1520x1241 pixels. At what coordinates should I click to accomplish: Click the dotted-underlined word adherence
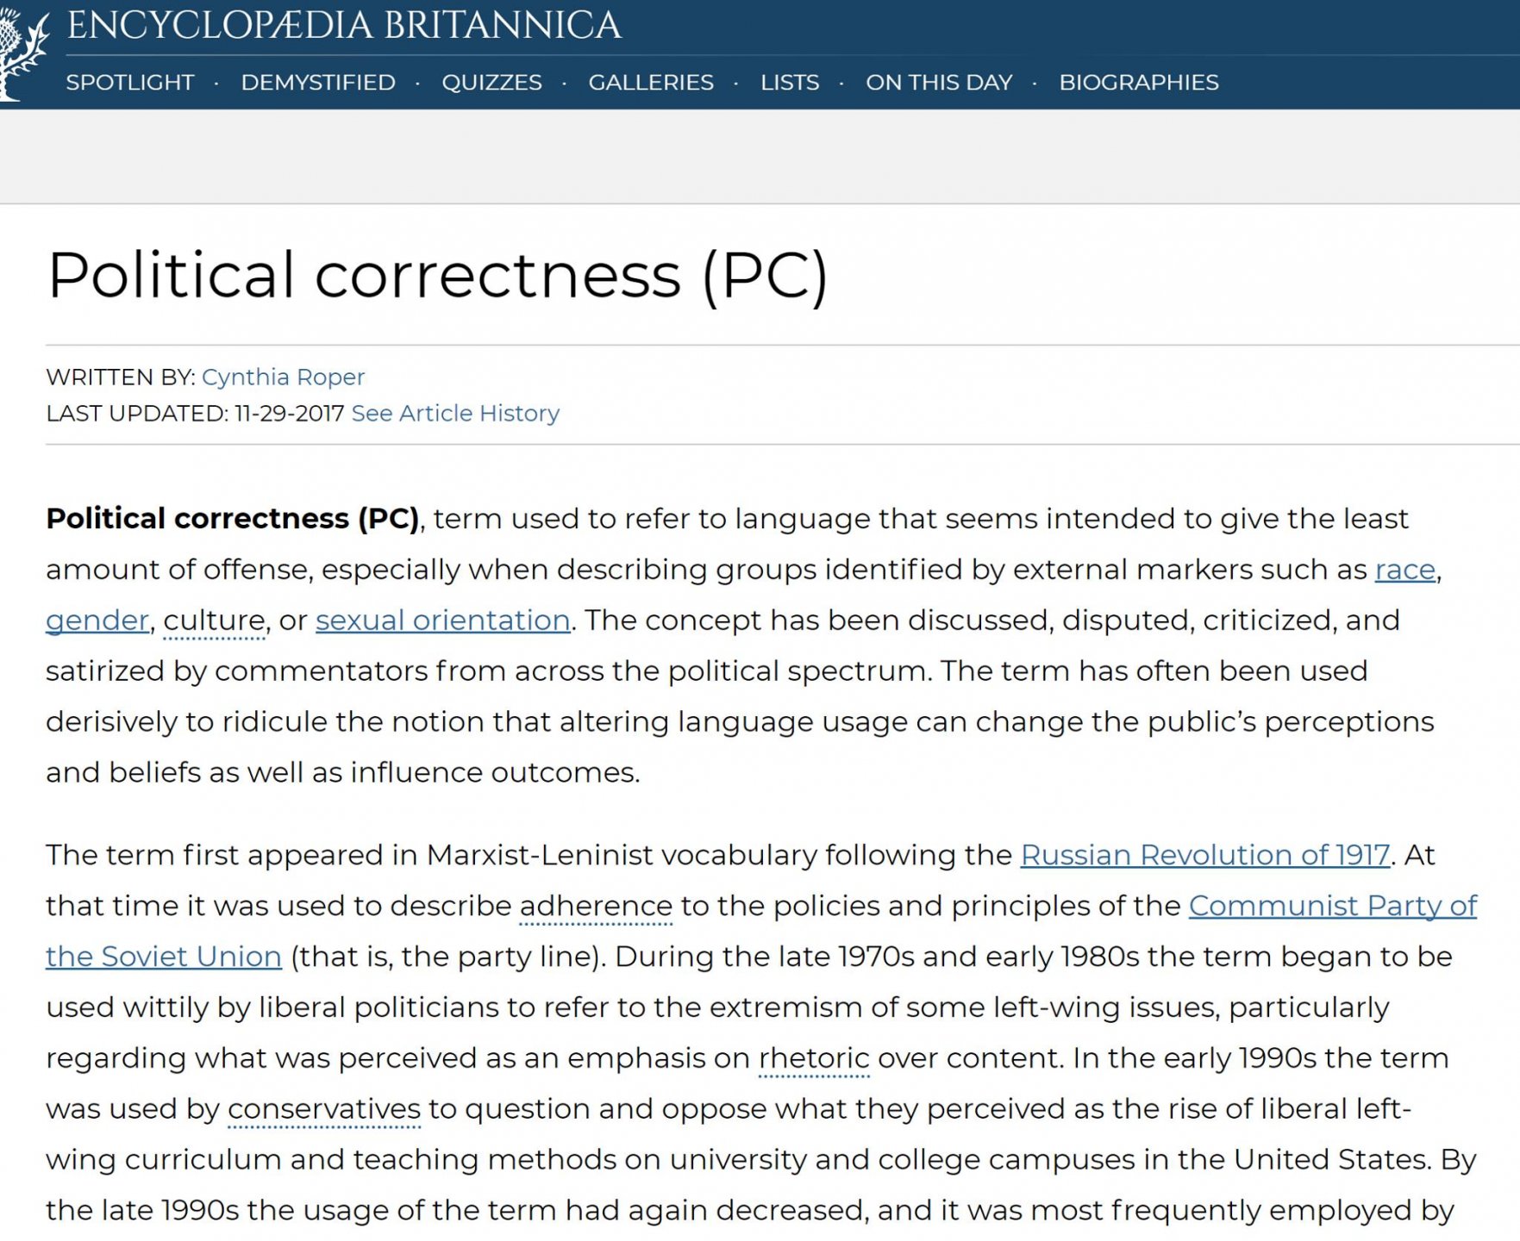(596, 906)
